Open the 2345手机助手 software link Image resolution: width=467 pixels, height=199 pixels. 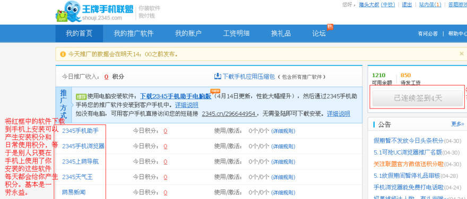(80, 131)
